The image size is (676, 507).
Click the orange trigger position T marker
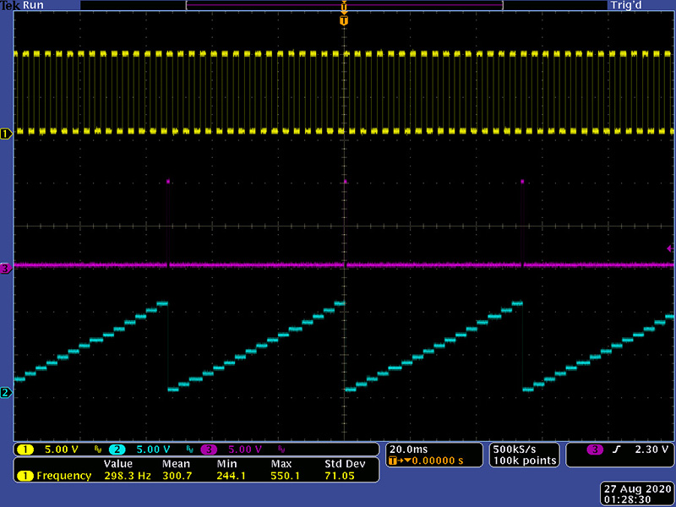coord(343,19)
